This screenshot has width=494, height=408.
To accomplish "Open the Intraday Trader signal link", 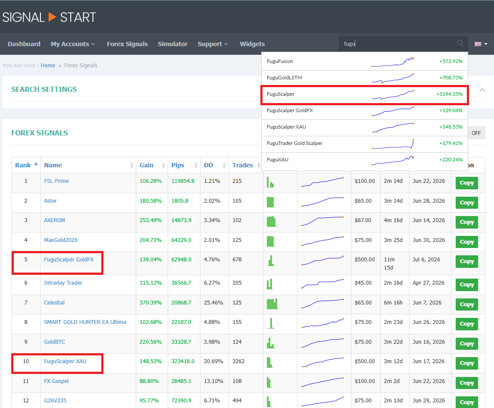I will coord(63,283).
